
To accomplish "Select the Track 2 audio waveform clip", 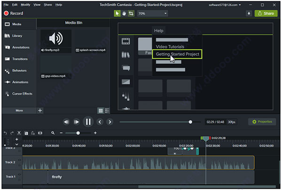I will [x=138, y=162].
